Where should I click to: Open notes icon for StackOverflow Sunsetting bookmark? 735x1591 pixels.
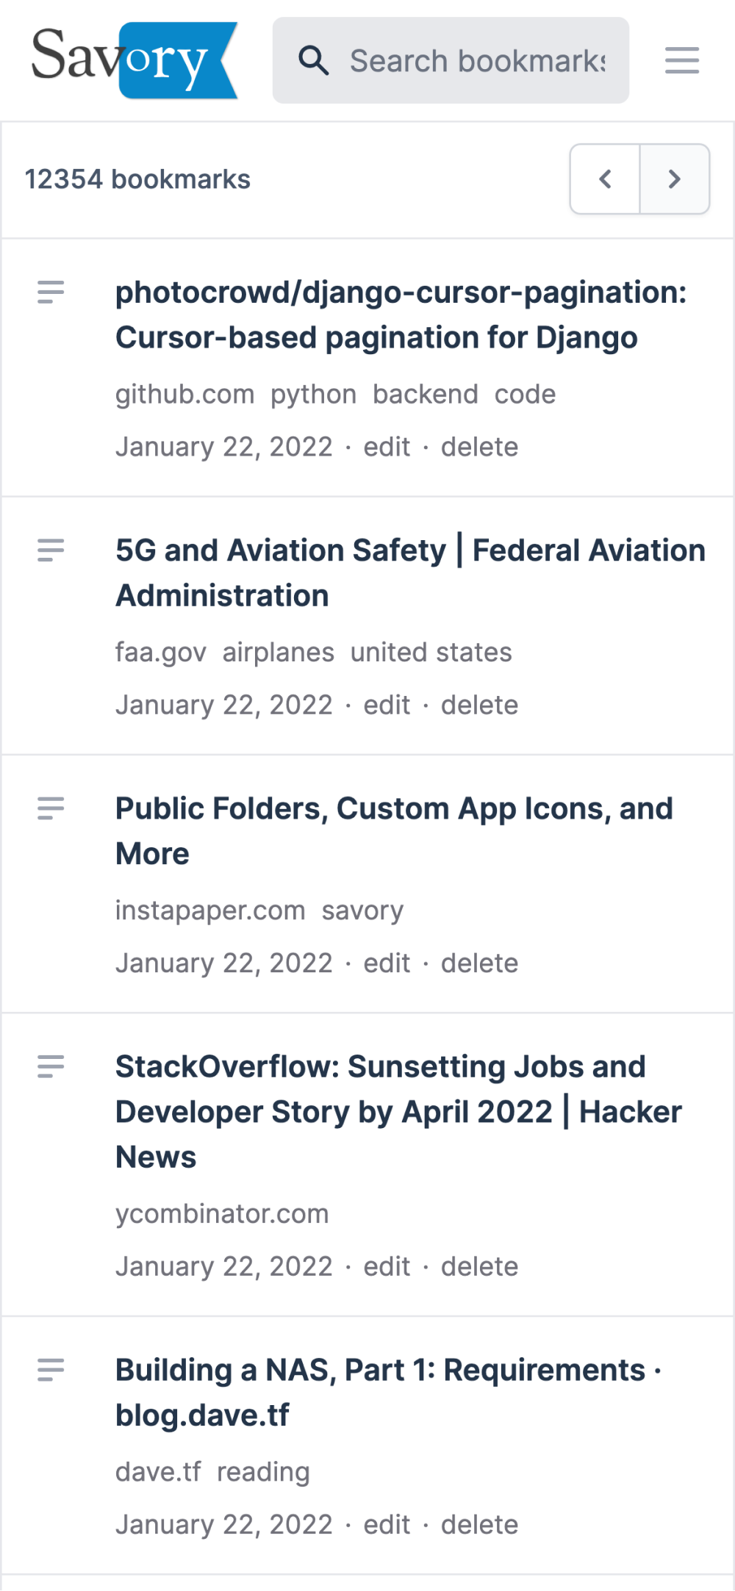(x=51, y=1066)
